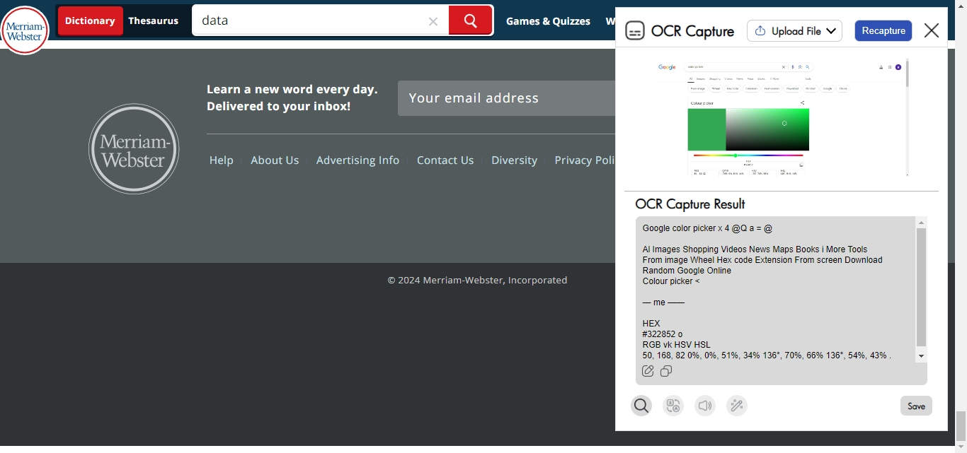This screenshot has width=967, height=453.
Task: Click the red search magnifier button
Action: [471, 20]
